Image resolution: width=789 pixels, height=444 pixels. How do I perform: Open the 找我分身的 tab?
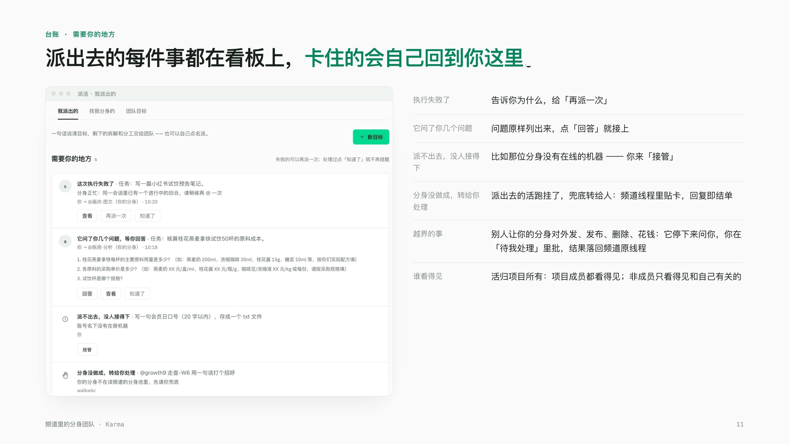[x=102, y=111]
